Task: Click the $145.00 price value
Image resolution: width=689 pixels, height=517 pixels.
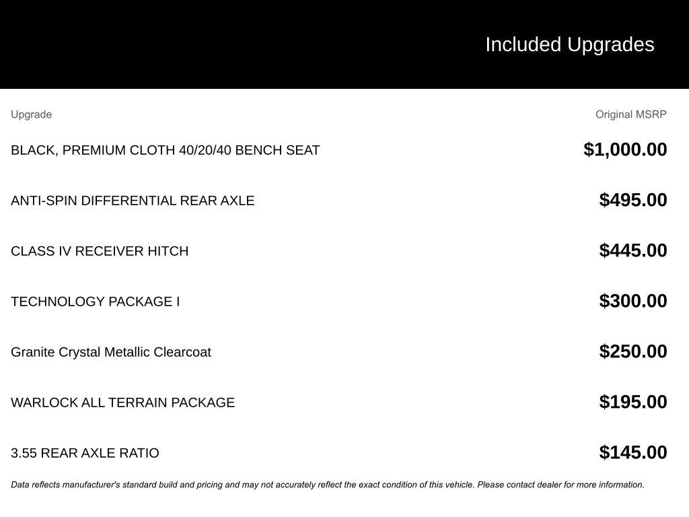Action: pos(633,452)
